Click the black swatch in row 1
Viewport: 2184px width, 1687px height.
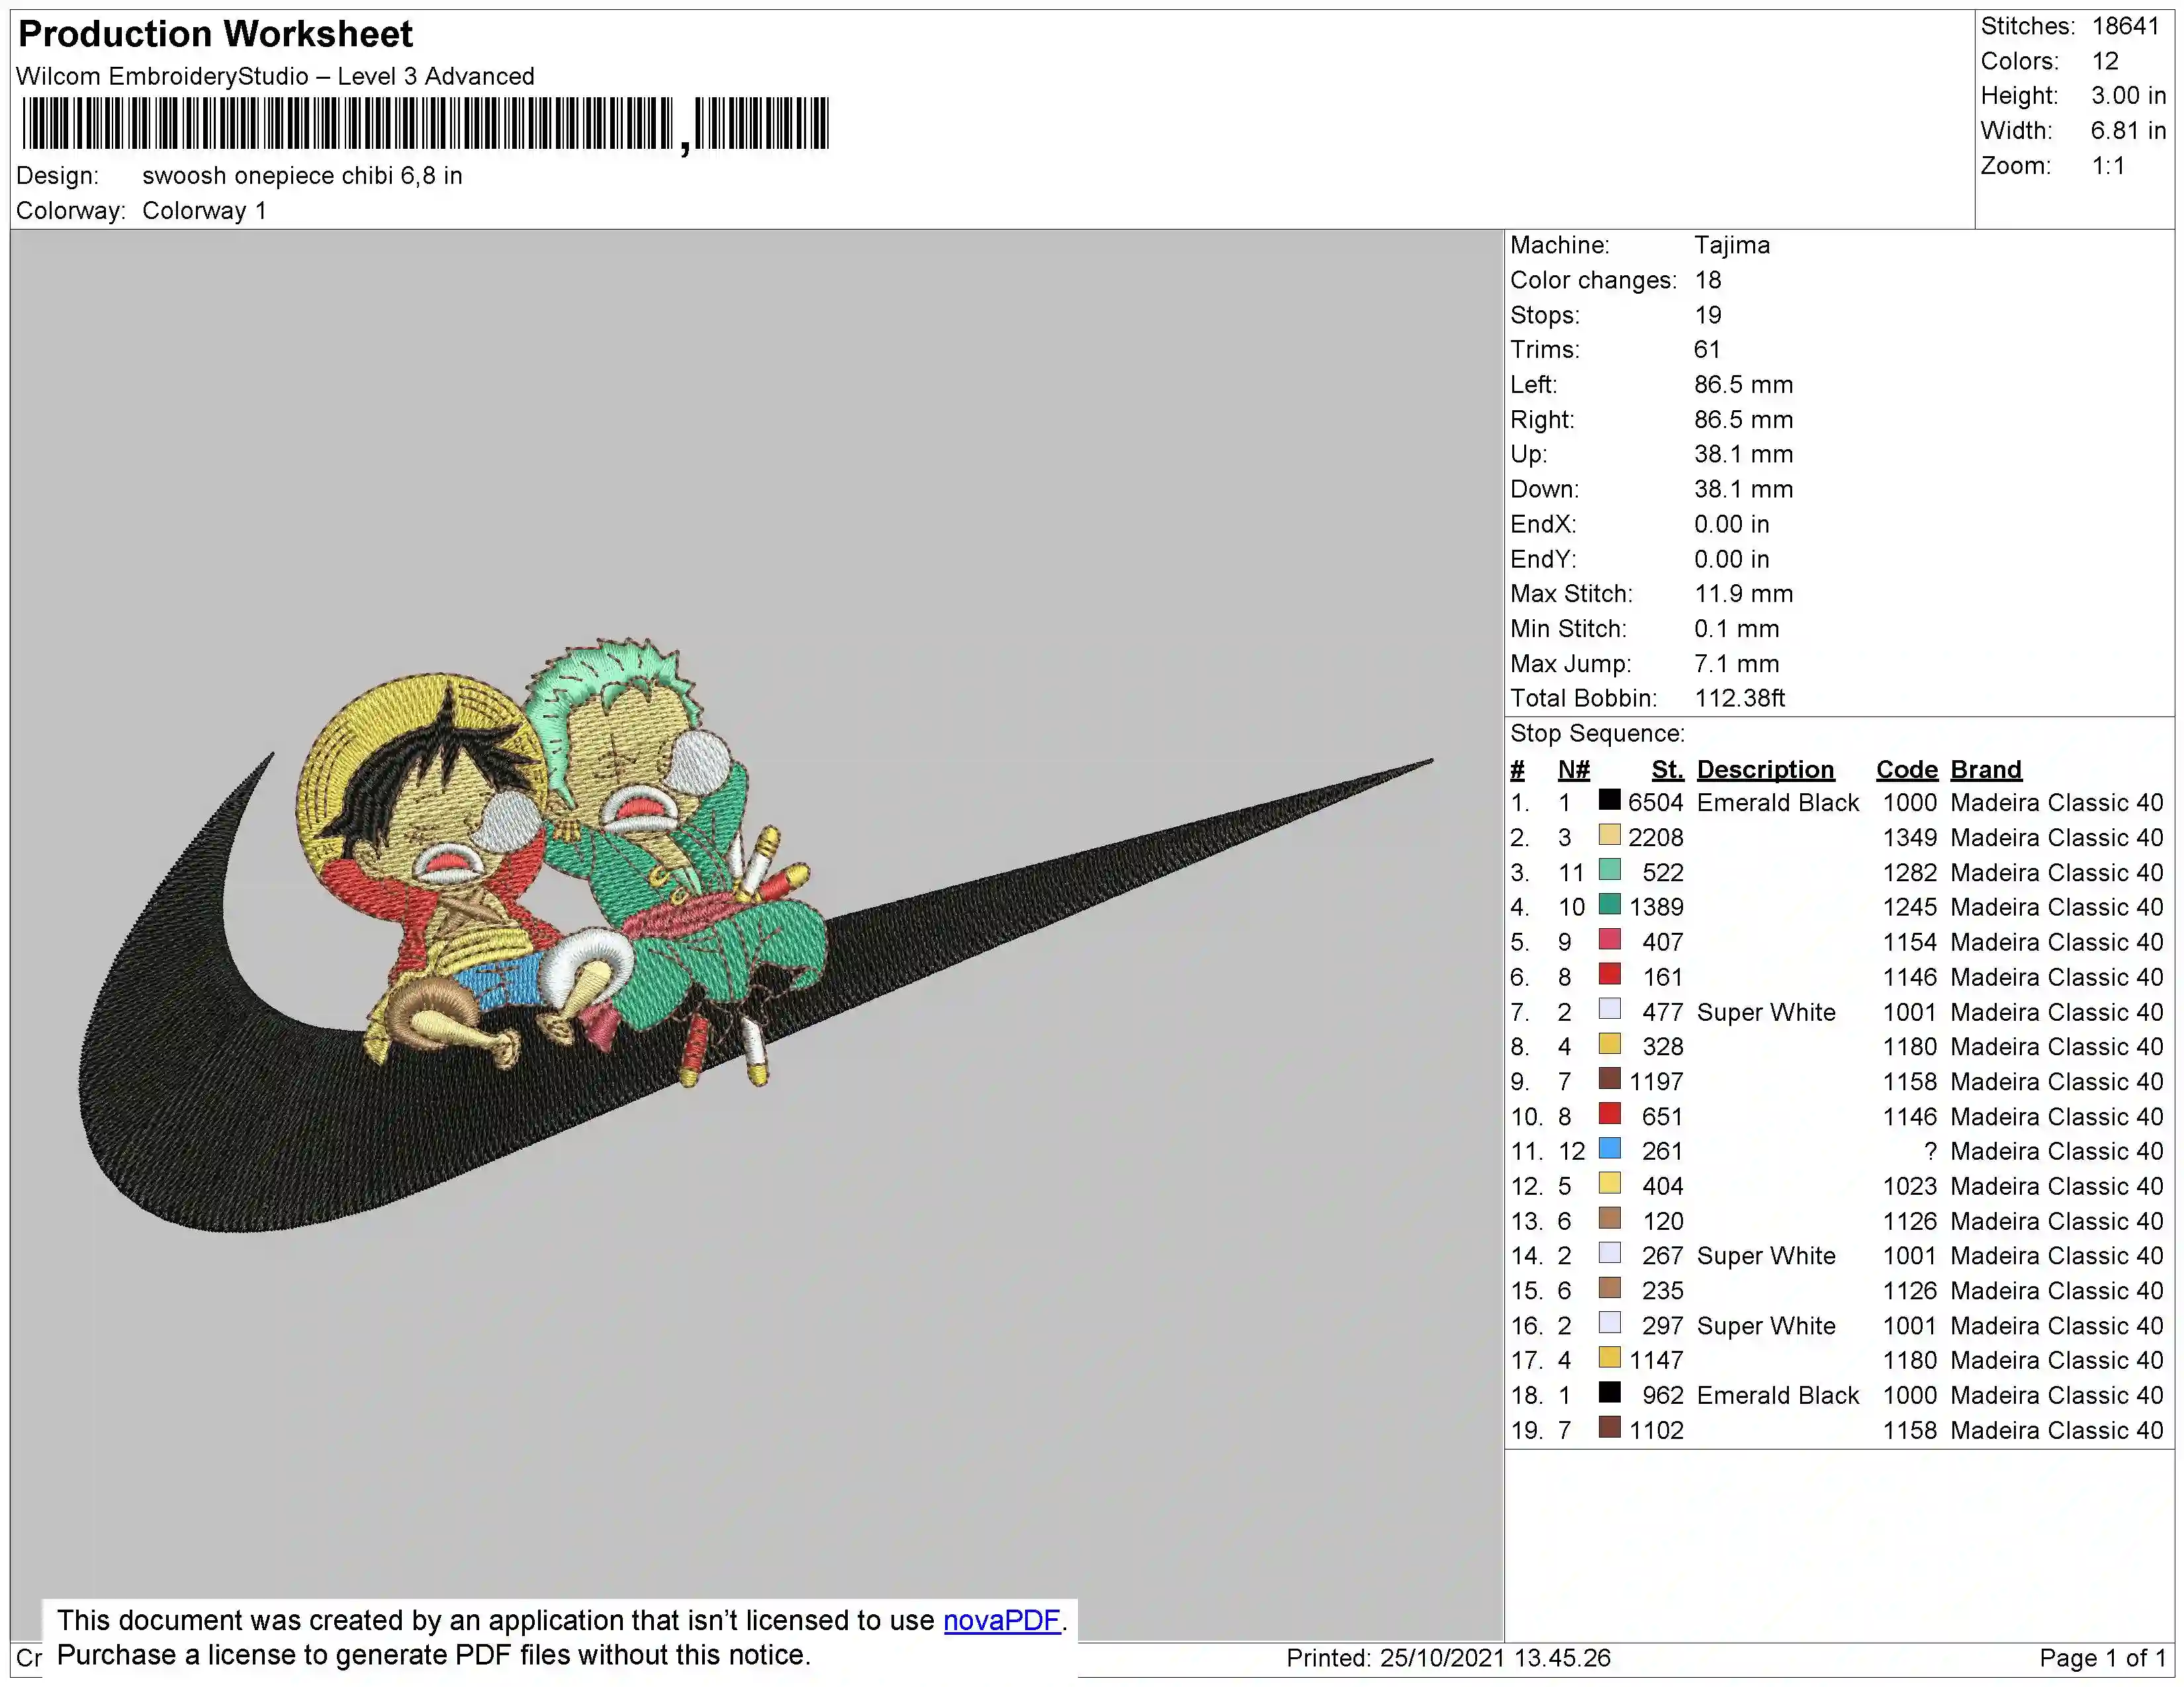click(1609, 800)
